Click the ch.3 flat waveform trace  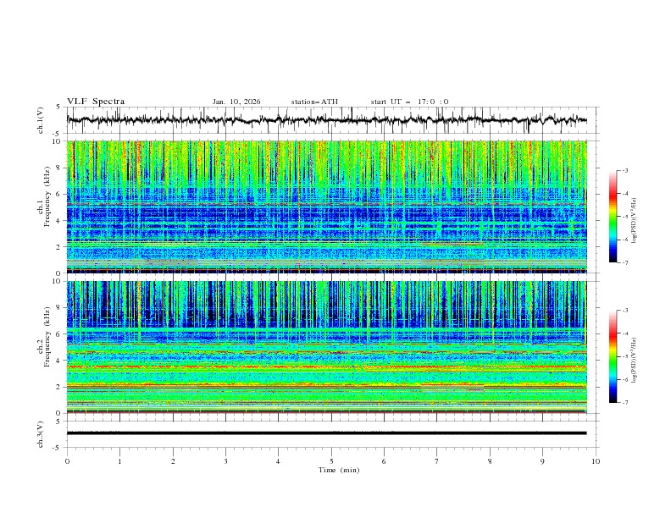pyautogui.click(x=330, y=433)
